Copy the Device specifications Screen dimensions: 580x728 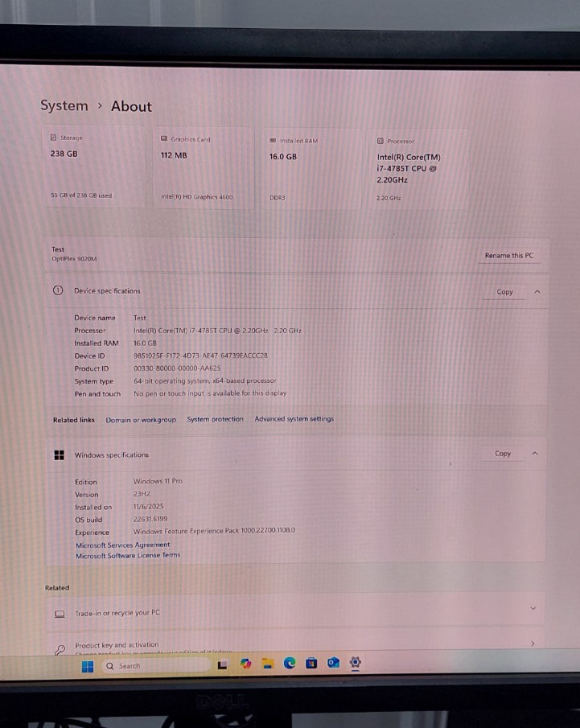(x=504, y=291)
